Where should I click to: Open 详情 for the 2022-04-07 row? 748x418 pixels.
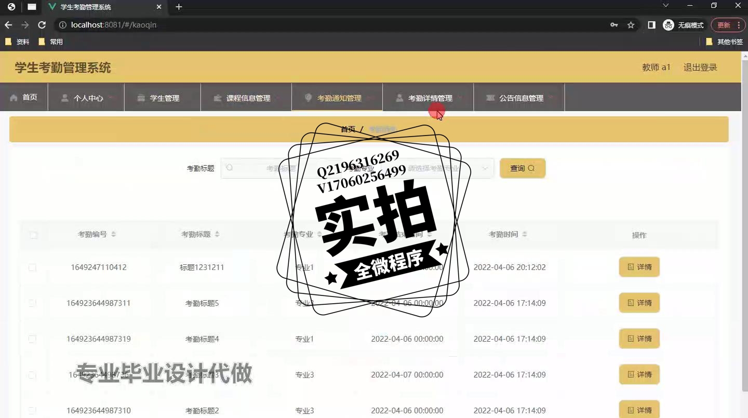(x=639, y=374)
